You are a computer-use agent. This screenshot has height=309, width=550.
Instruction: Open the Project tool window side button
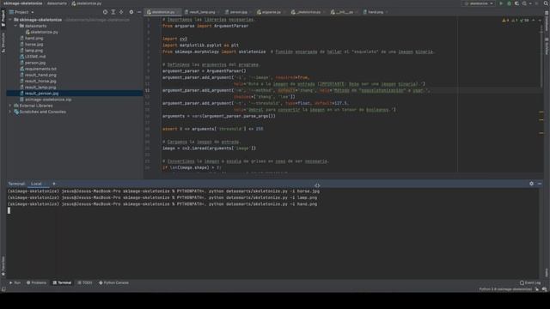tap(3, 18)
